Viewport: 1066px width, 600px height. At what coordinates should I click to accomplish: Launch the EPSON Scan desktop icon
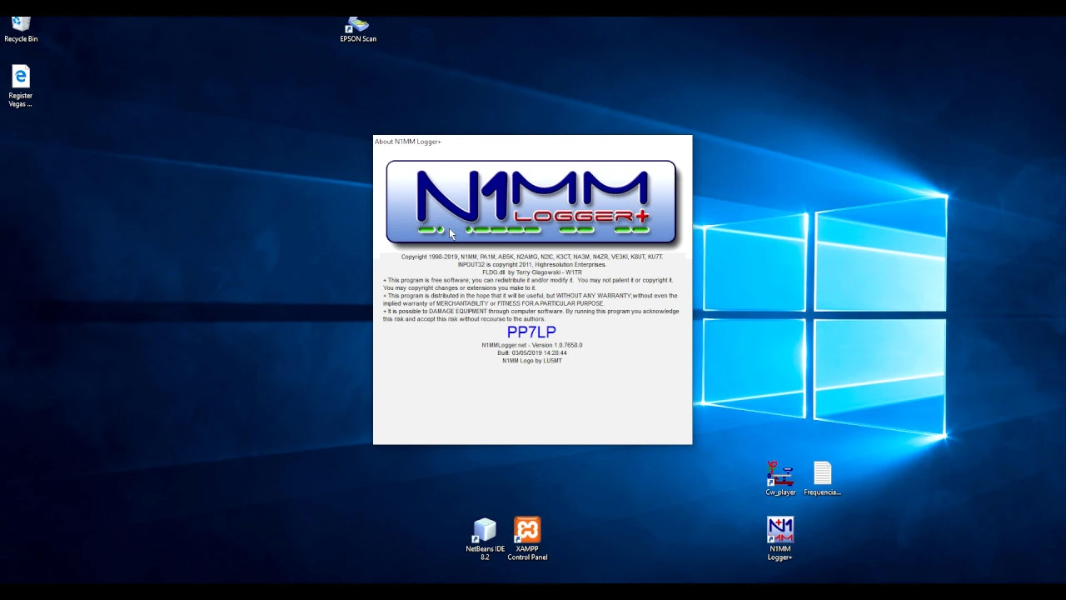pyautogui.click(x=358, y=29)
